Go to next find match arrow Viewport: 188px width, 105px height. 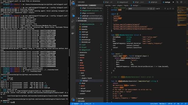(x=168, y=9)
